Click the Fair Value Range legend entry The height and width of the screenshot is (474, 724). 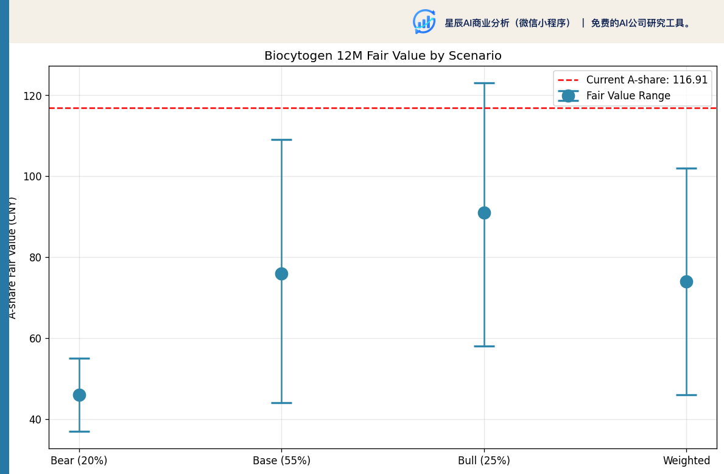click(614, 96)
